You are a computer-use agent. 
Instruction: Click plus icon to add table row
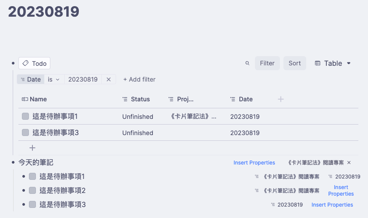[x=32, y=148]
